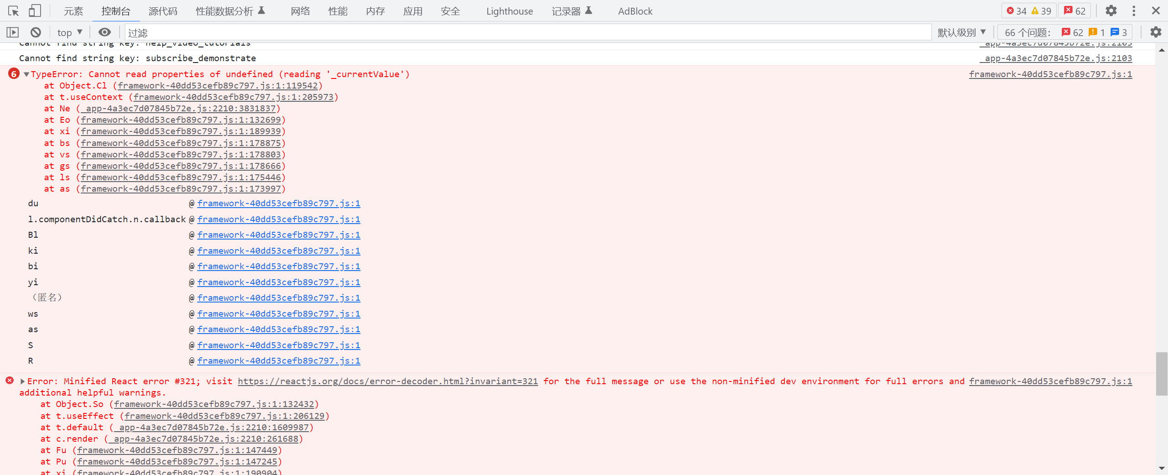Expand the Minified React error #321 entry
This screenshot has height=475, width=1168.
22,381
